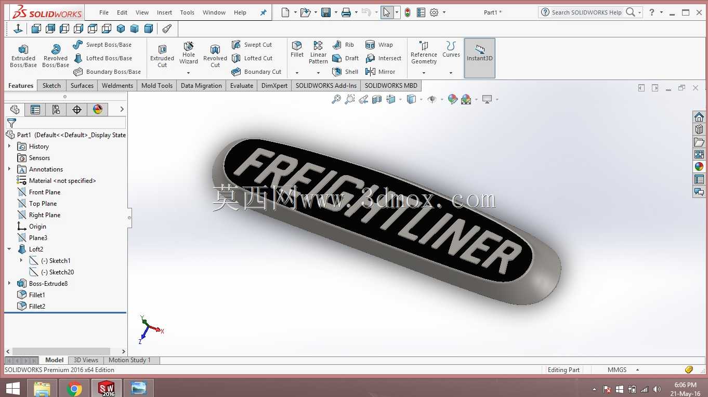
Task: Choose the Boundary Cut feature
Action: coord(256,72)
